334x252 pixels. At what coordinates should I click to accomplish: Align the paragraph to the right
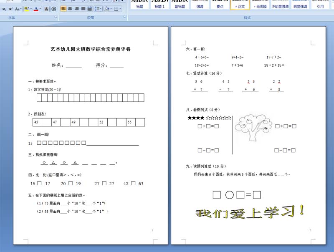click(x=77, y=9)
